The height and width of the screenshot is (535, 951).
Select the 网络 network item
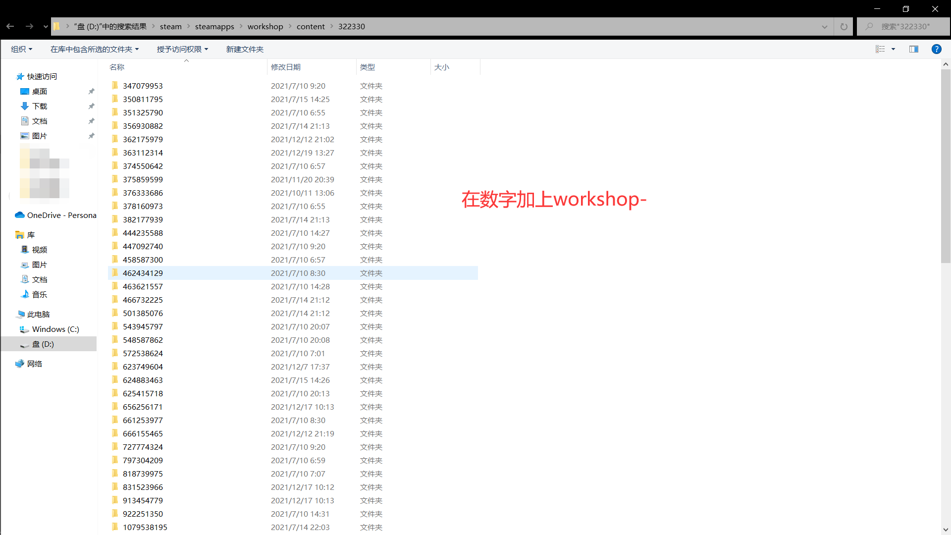[34, 364]
